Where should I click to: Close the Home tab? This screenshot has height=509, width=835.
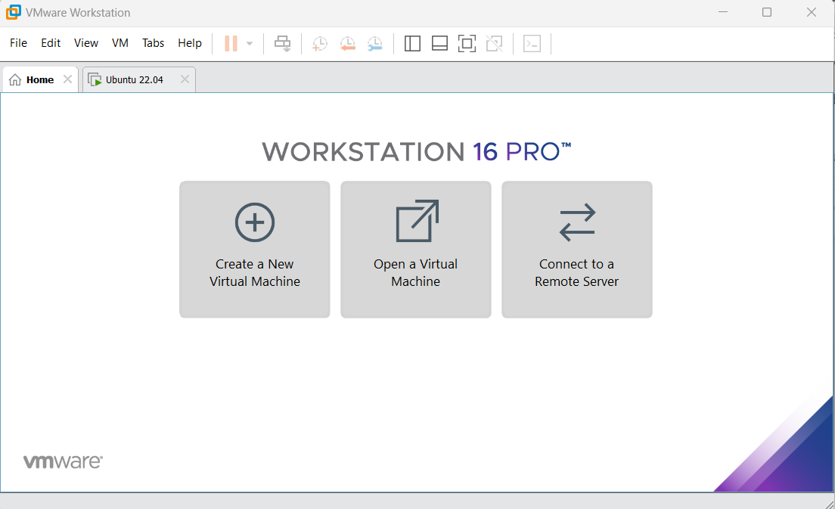click(x=67, y=79)
